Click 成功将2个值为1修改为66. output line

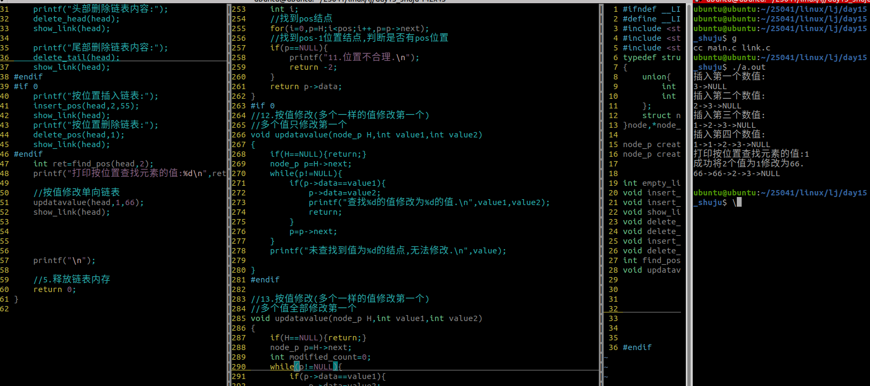pyautogui.click(x=749, y=164)
